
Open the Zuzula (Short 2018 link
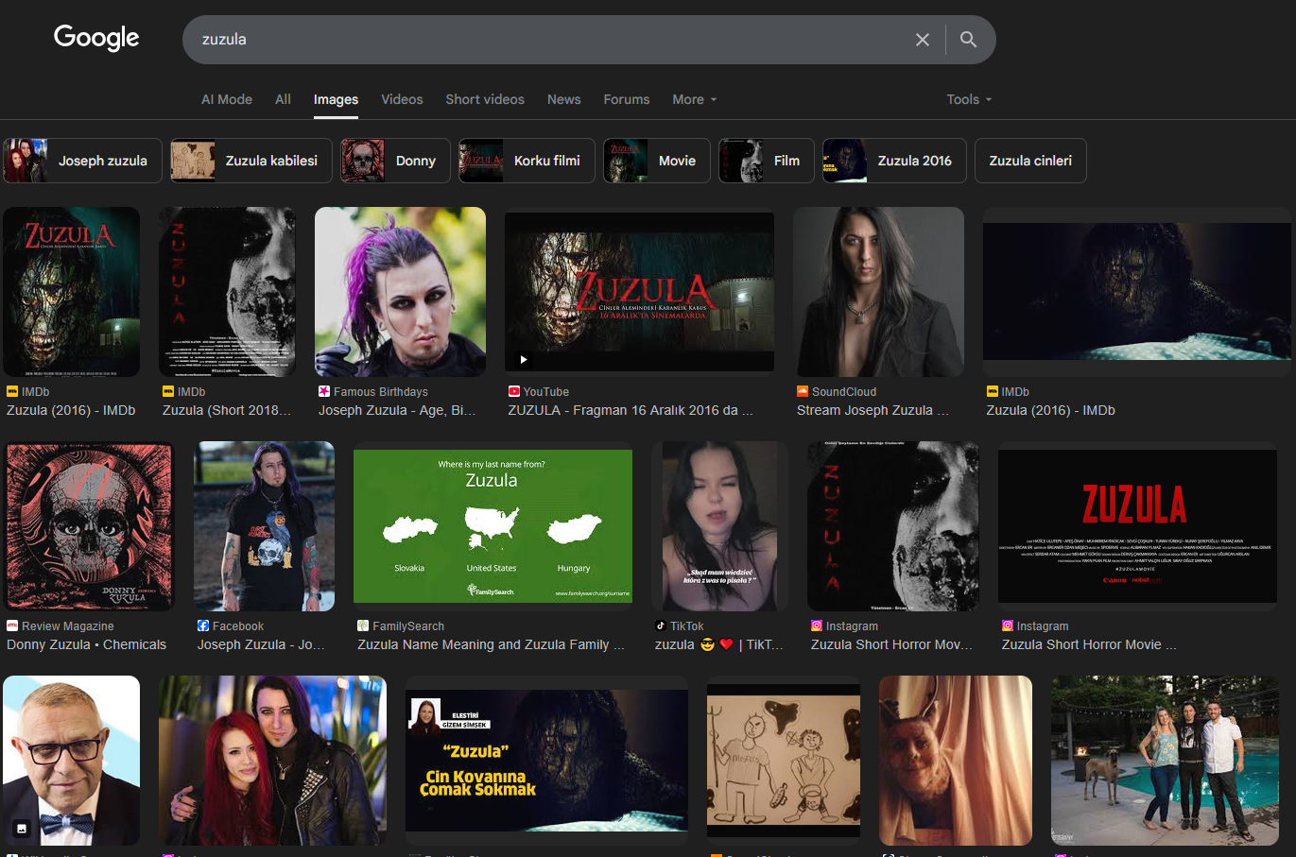click(x=227, y=410)
